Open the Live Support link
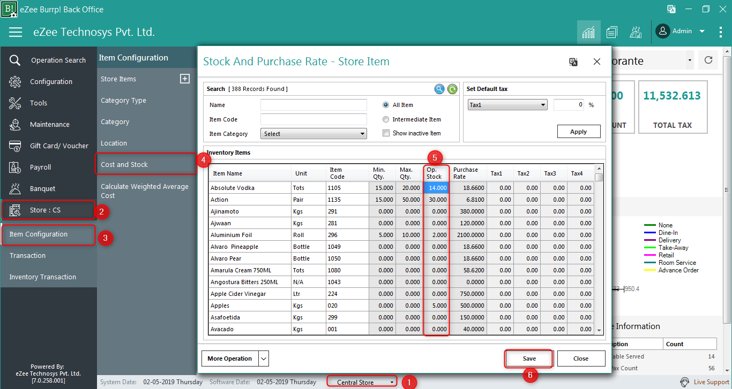The width and height of the screenshot is (732, 389). [711, 382]
